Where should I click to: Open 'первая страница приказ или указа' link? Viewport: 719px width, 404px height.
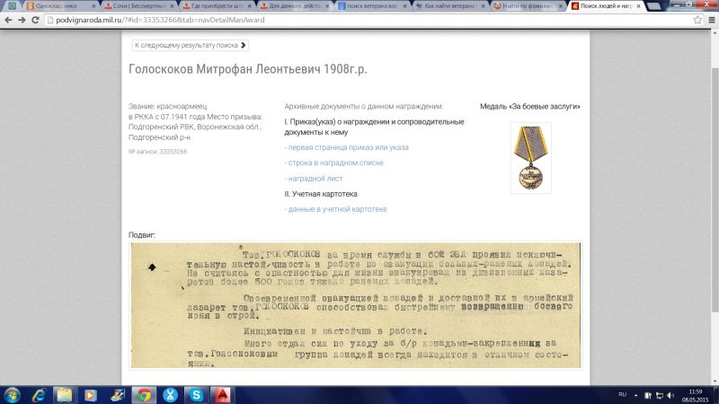[x=347, y=146]
